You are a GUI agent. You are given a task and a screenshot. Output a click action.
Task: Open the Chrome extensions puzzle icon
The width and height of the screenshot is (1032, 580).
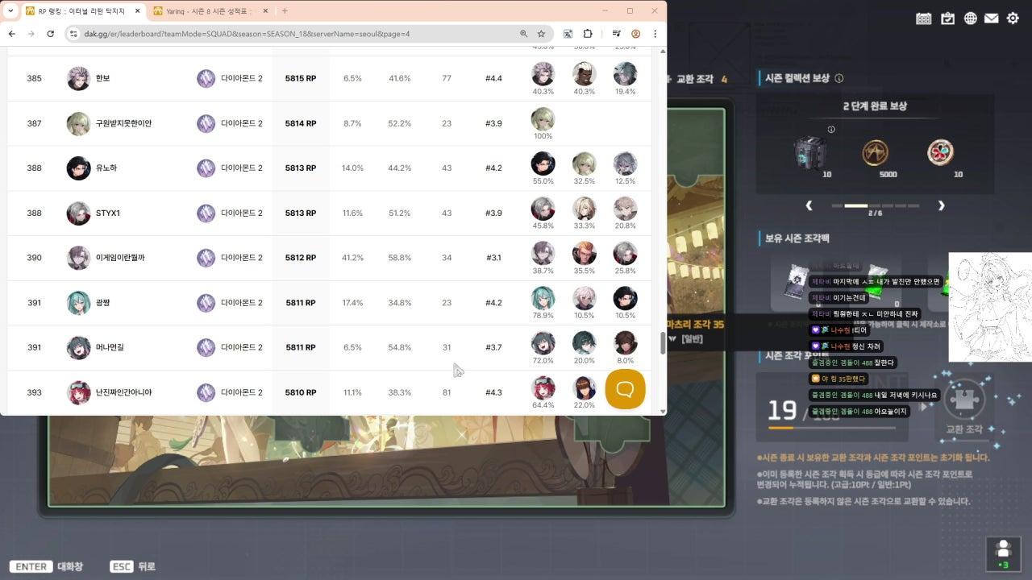pyautogui.click(x=587, y=34)
